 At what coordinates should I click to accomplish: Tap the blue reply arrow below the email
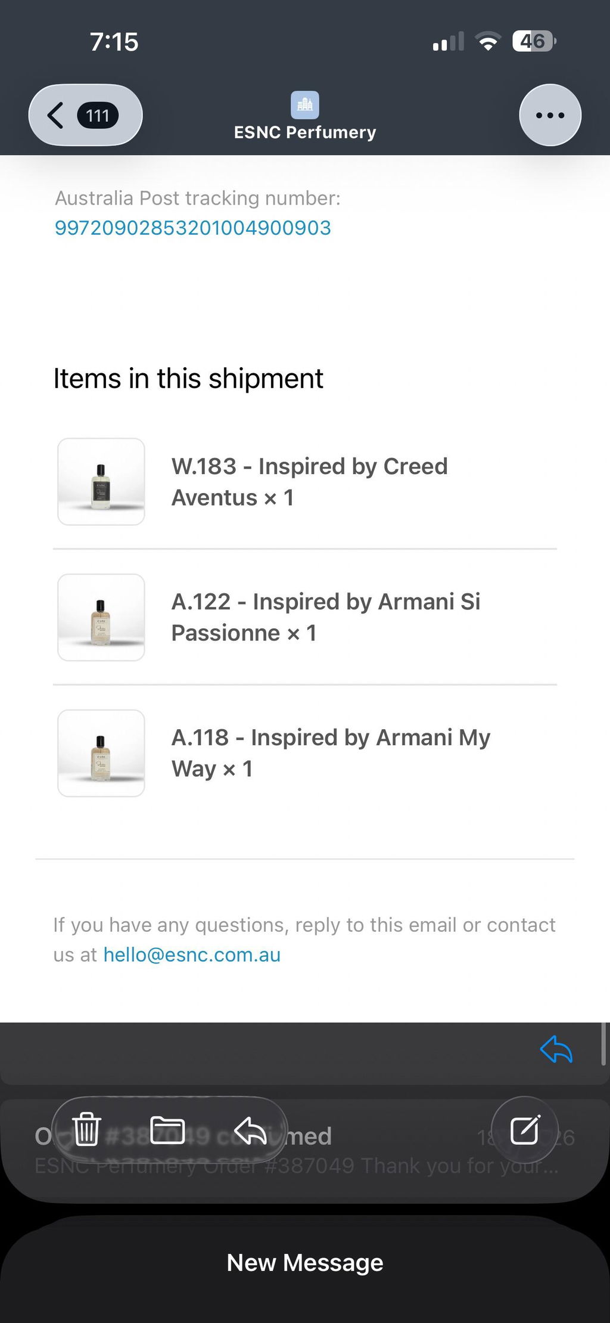tap(556, 1049)
